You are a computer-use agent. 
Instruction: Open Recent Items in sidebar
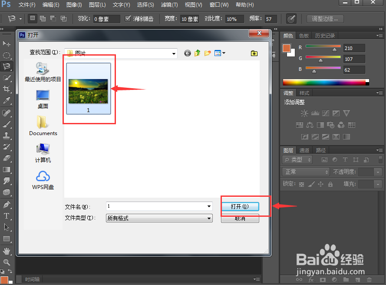pos(43,72)
